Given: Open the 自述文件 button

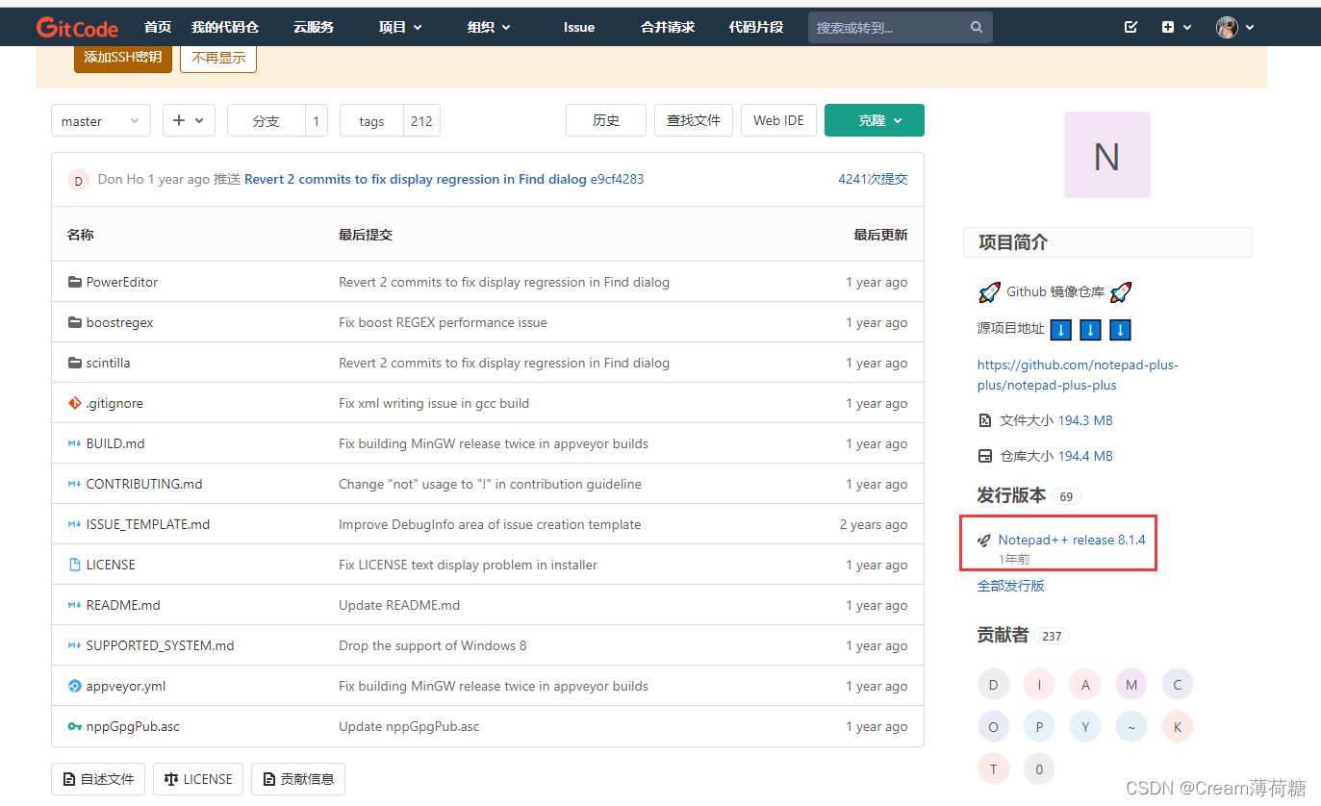Looking at the screenshot, I should click(98, 779).
